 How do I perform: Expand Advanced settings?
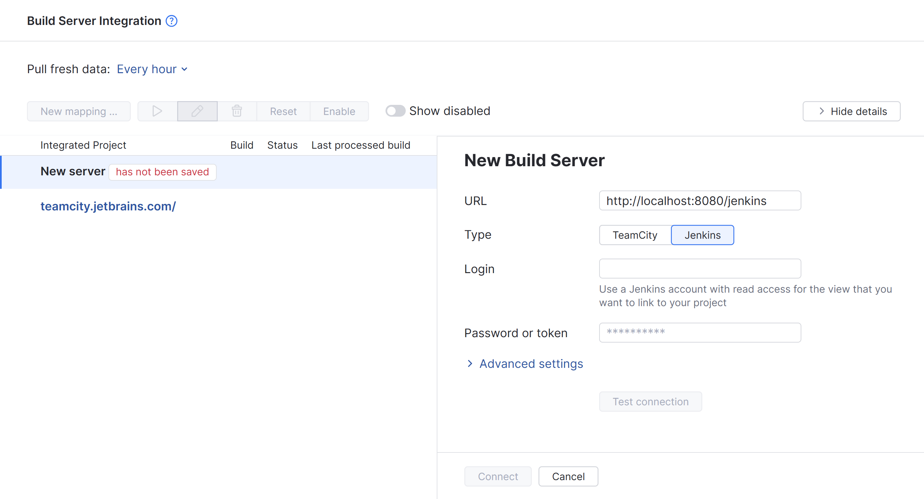531,364
